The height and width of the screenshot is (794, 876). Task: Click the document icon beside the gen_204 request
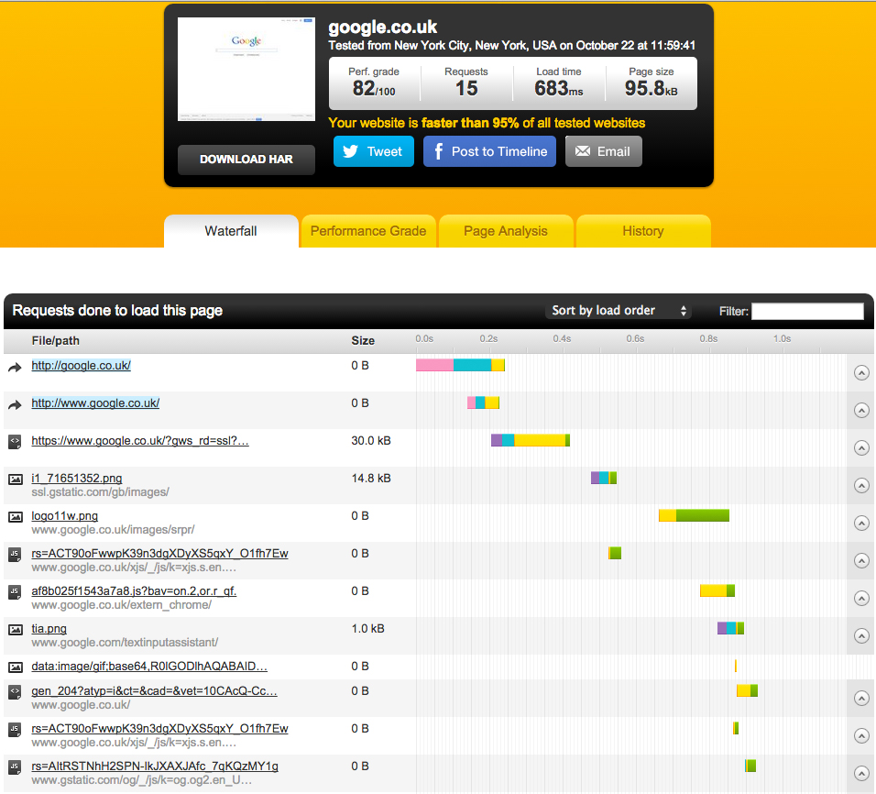[x=15, y=692]
